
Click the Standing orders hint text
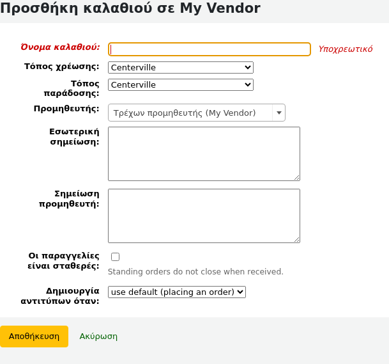195,271
